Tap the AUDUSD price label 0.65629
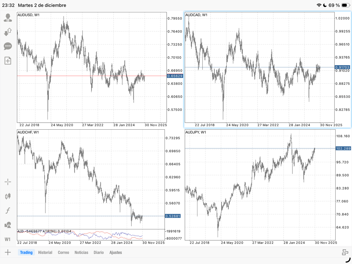This screenshot has height=264, width=352. pos(175,76)
